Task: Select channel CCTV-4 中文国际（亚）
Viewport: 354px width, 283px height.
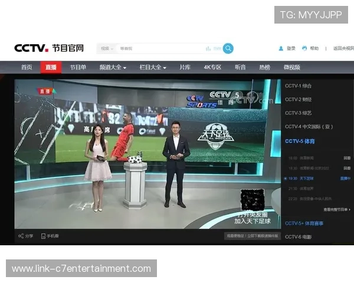Action: coord(309,127)
